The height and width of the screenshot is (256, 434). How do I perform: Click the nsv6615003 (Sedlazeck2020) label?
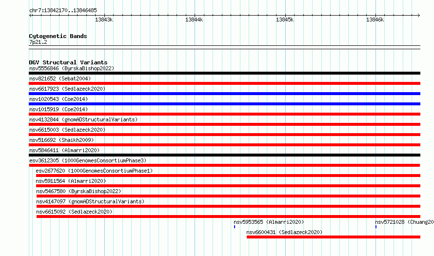67,130
